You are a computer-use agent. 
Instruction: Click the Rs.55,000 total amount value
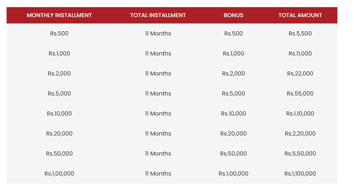300,93
